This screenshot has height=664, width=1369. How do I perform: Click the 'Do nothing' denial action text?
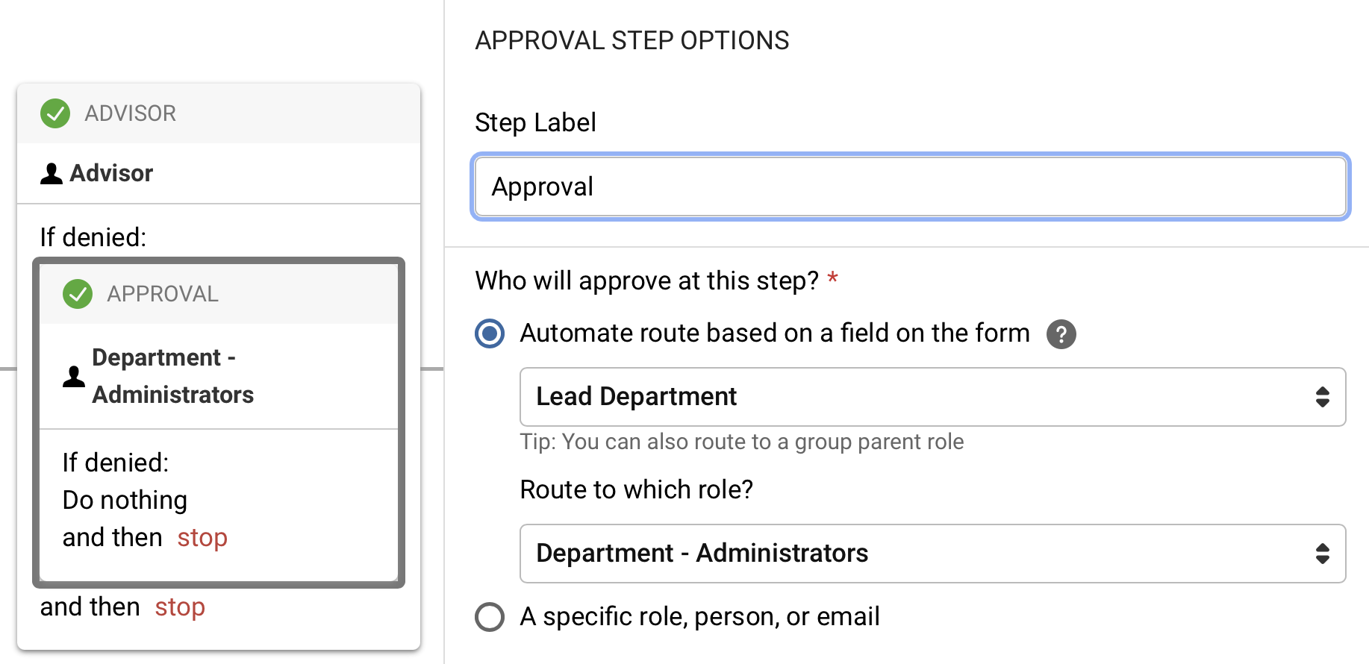pyautogui.click(x=124, y=499)
